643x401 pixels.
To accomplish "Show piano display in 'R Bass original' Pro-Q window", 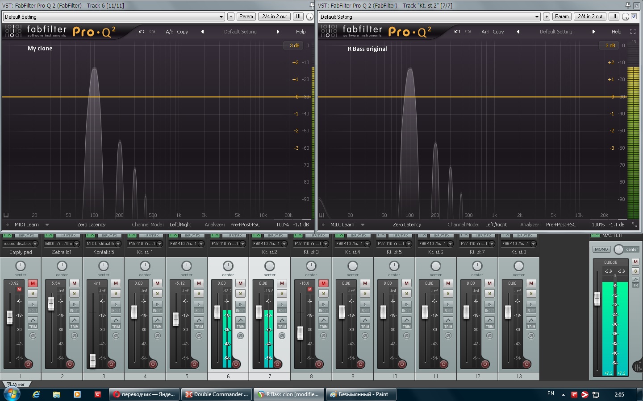I will coord(322,215).
